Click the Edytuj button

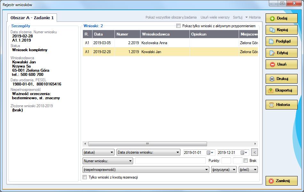pos(281,53)
